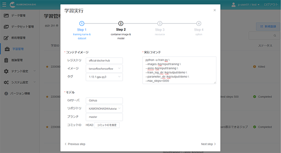The width and height of the screenshot is (281, 153).
Task: Click the 新規登録 button
Action: [268, 26]
